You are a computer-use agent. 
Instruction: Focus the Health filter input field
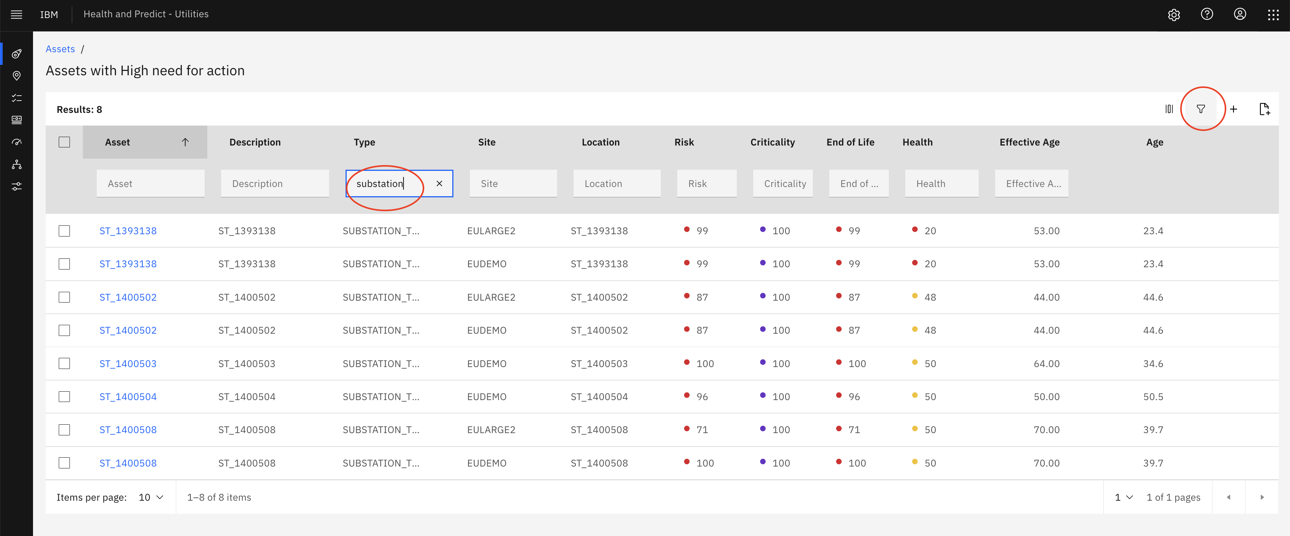942,184
